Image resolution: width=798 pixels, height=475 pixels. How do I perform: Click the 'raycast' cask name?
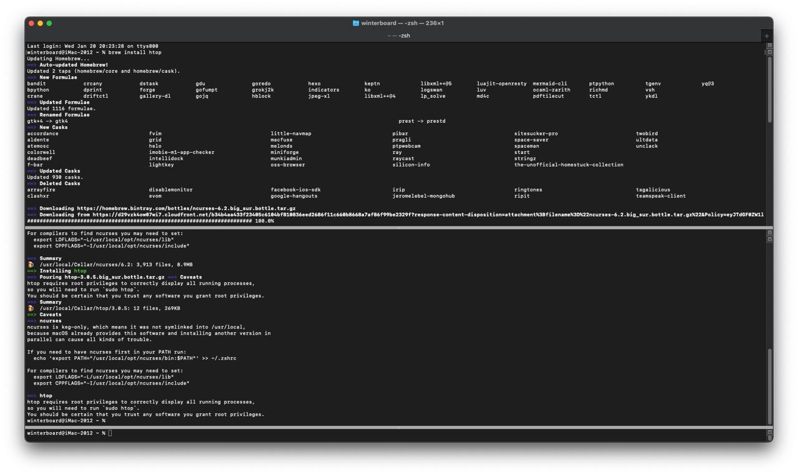click(403, 158)
